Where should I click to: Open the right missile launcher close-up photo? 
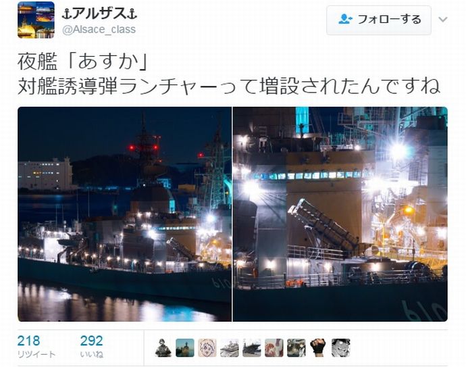coord(340,214)
